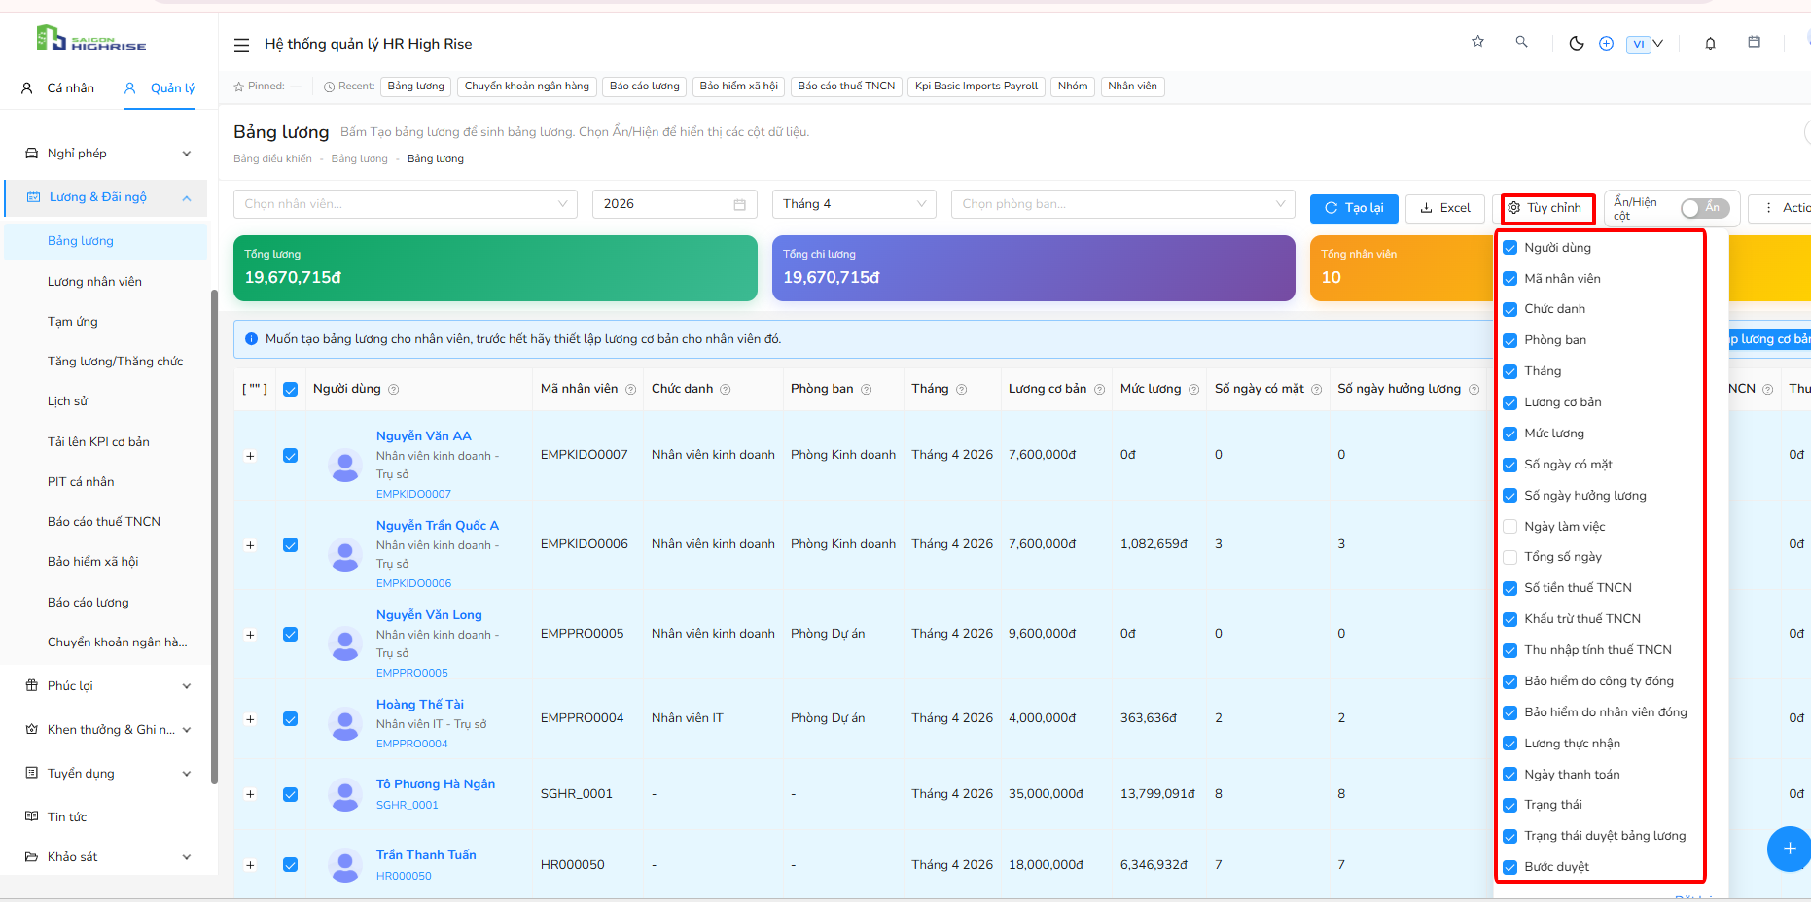The height and width of the screenshot is (902, 1811).
Task: Open the Tháng 4 month dropdown
Action: pyautogui.click(x=854, y=204)
